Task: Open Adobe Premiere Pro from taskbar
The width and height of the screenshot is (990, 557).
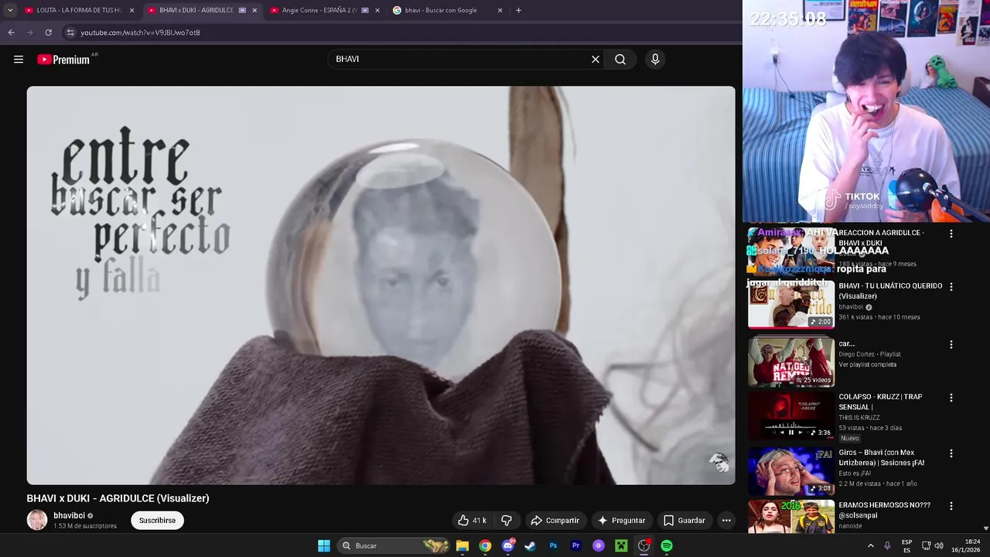Action: [x=575, y=545]
